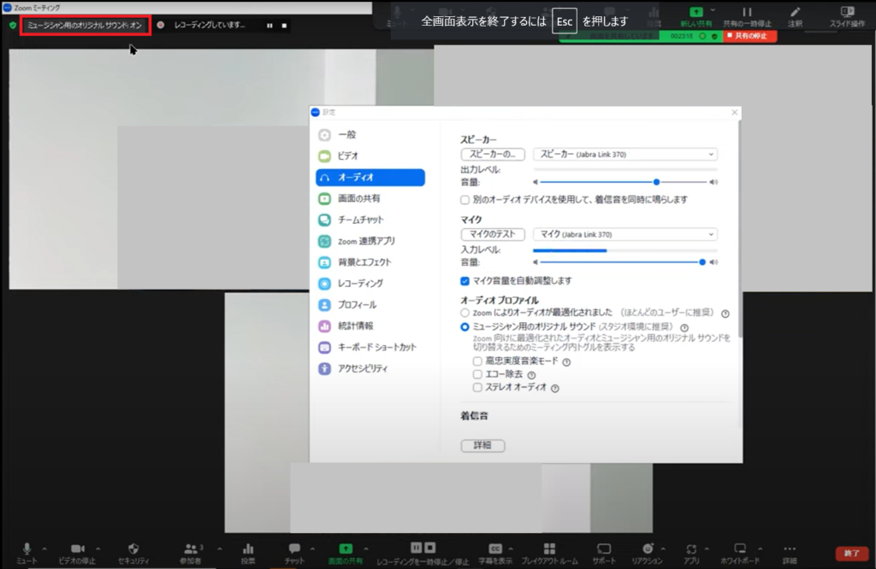The height and width of the screenshot is (569, 876).
Task: Click the original sound for musicians indicator
Action: [x=86, y=26]
